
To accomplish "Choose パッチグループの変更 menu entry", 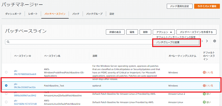I will click(176, 42).
